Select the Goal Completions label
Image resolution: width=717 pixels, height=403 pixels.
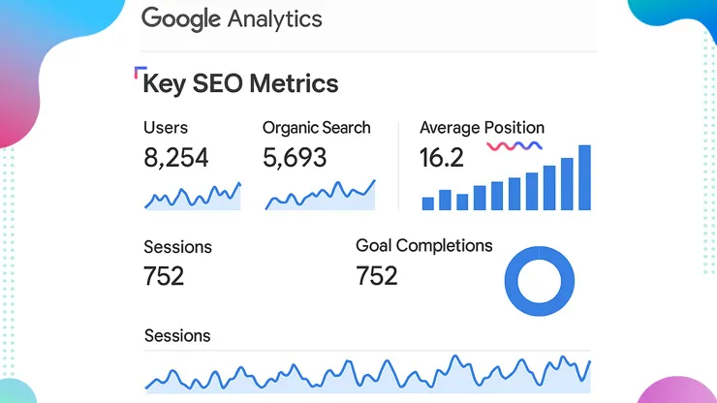[423, 246]
